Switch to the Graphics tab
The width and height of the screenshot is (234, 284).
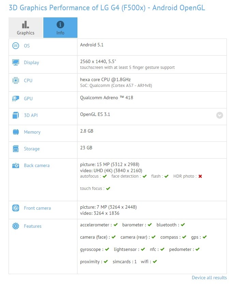click(x=26, y=28)
